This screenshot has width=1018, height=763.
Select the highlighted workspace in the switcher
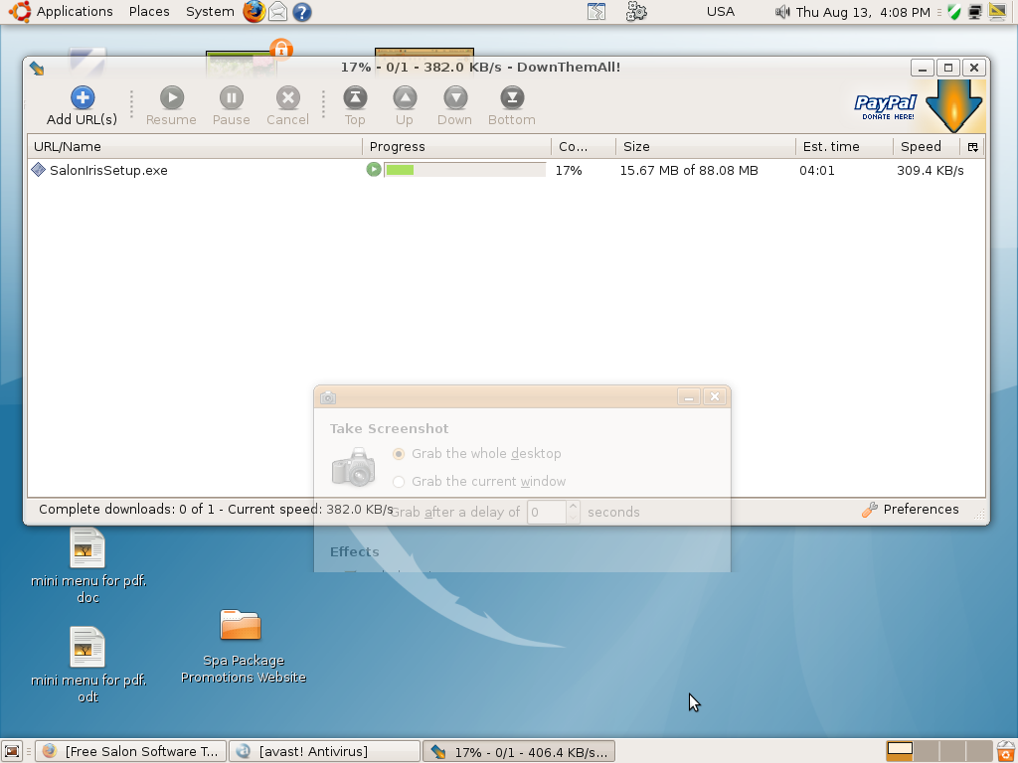pyautogui.click(x=900, y=751)
